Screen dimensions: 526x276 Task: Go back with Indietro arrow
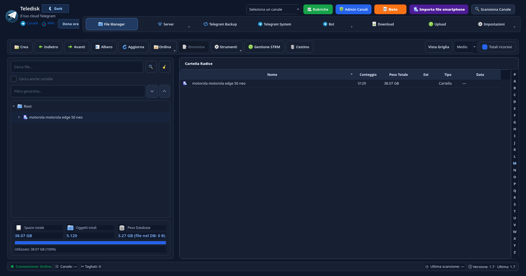(x=48, y=47)
